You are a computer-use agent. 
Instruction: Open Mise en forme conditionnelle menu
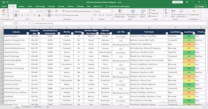tap(120, 13)
